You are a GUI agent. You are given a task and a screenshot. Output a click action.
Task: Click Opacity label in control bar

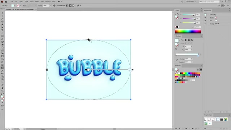pyautogui.click(x=40, y=6)
